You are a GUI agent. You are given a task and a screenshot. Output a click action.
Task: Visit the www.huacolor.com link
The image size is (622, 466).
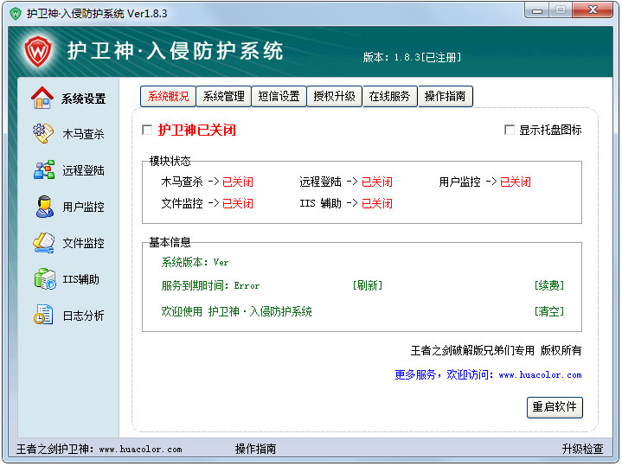[x=539, y=375]
